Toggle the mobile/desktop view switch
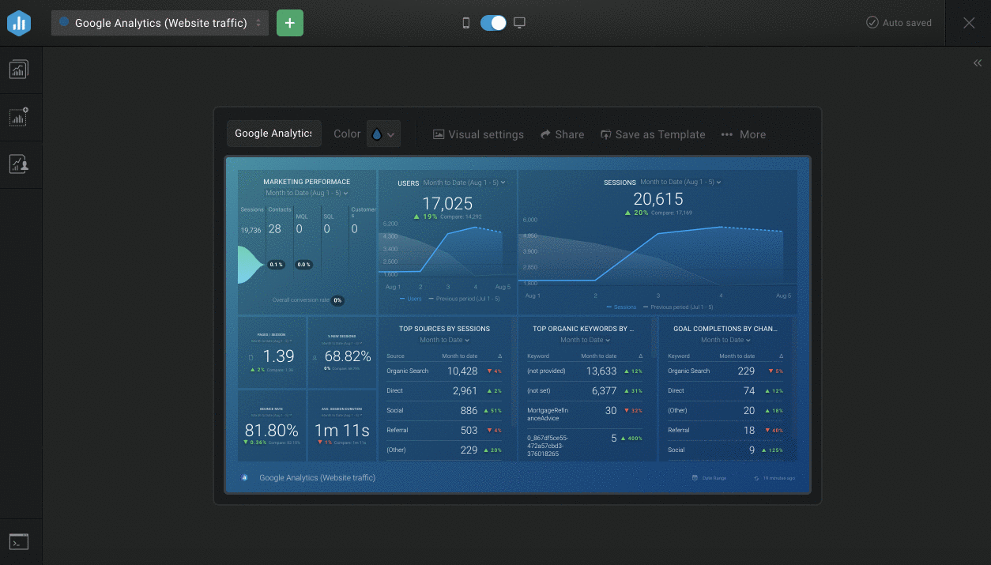Viewport: 991px width, 565px height. 493,23
